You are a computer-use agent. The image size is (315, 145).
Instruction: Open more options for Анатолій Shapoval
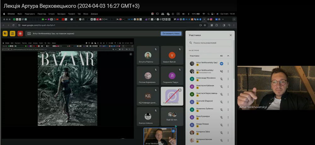coord(228,102)
